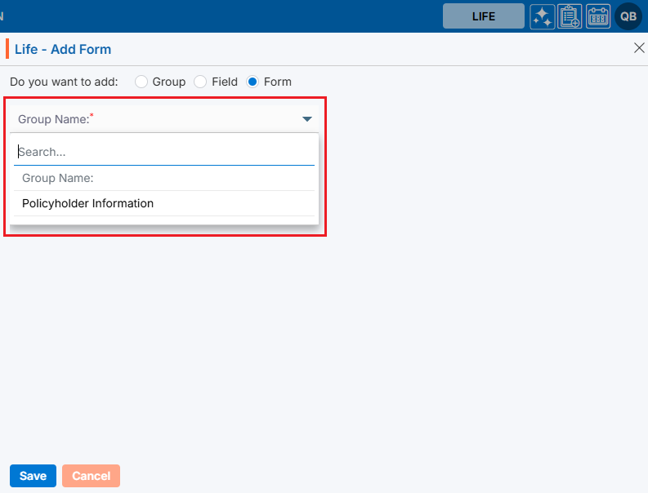Click the 'Life - Add Form' title
648x493 pixels.
pyautogui.click(x=63, y=49)
